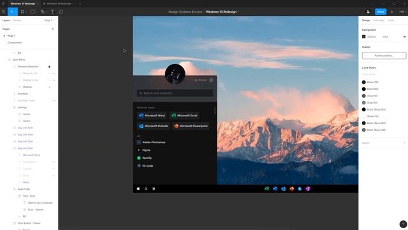Click the purple OneNote icon on the mockup taskbar
This screenshot has height=230, width=408.
point(308,188)
